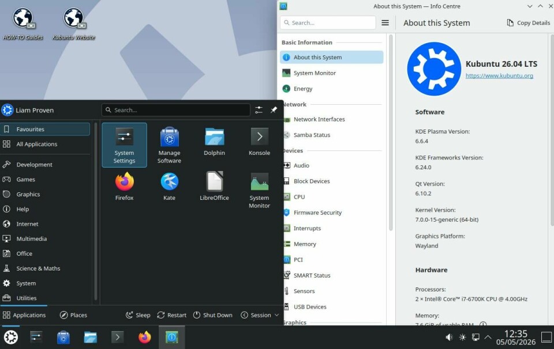Start Firefox from the launcher grid
554x349 pixels.
point(124,187)
